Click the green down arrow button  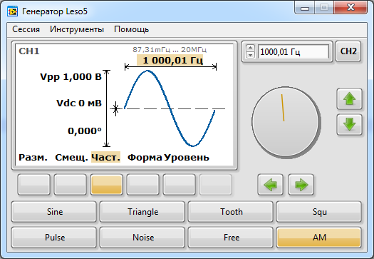(350, 124)
